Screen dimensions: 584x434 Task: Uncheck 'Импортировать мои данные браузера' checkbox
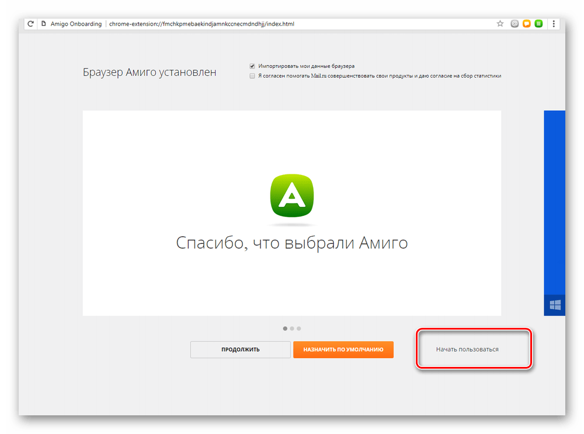tap(252, 66)
